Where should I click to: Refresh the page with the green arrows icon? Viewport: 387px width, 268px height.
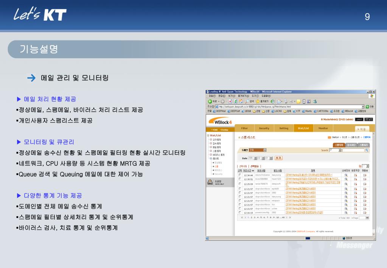tap(236, 101)
